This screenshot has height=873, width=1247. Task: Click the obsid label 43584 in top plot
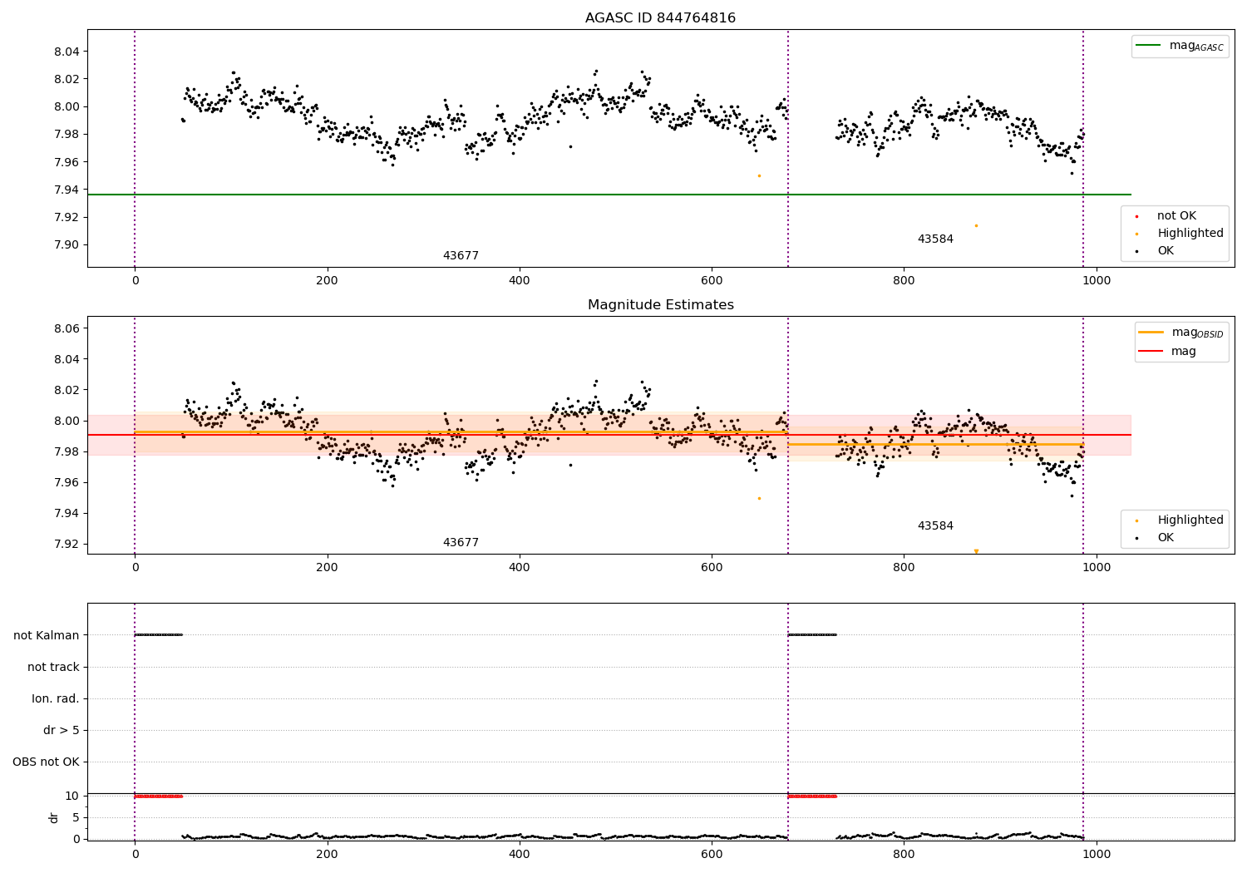click(x=935, y=239)
